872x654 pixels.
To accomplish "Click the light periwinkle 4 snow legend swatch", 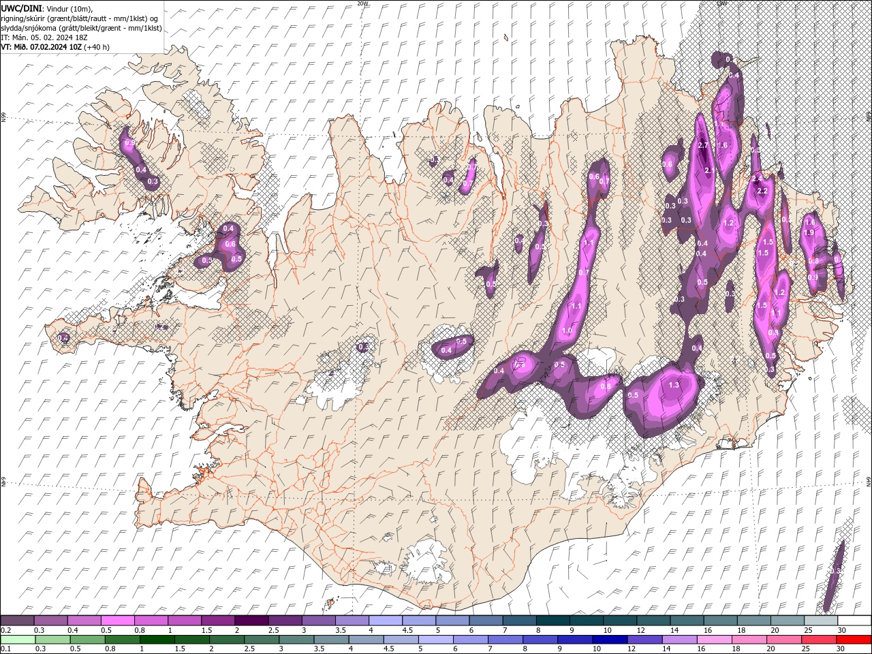I will pos(385,621).
